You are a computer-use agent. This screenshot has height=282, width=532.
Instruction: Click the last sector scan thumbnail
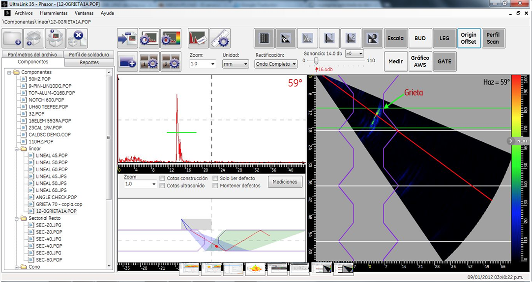[344, 269]
